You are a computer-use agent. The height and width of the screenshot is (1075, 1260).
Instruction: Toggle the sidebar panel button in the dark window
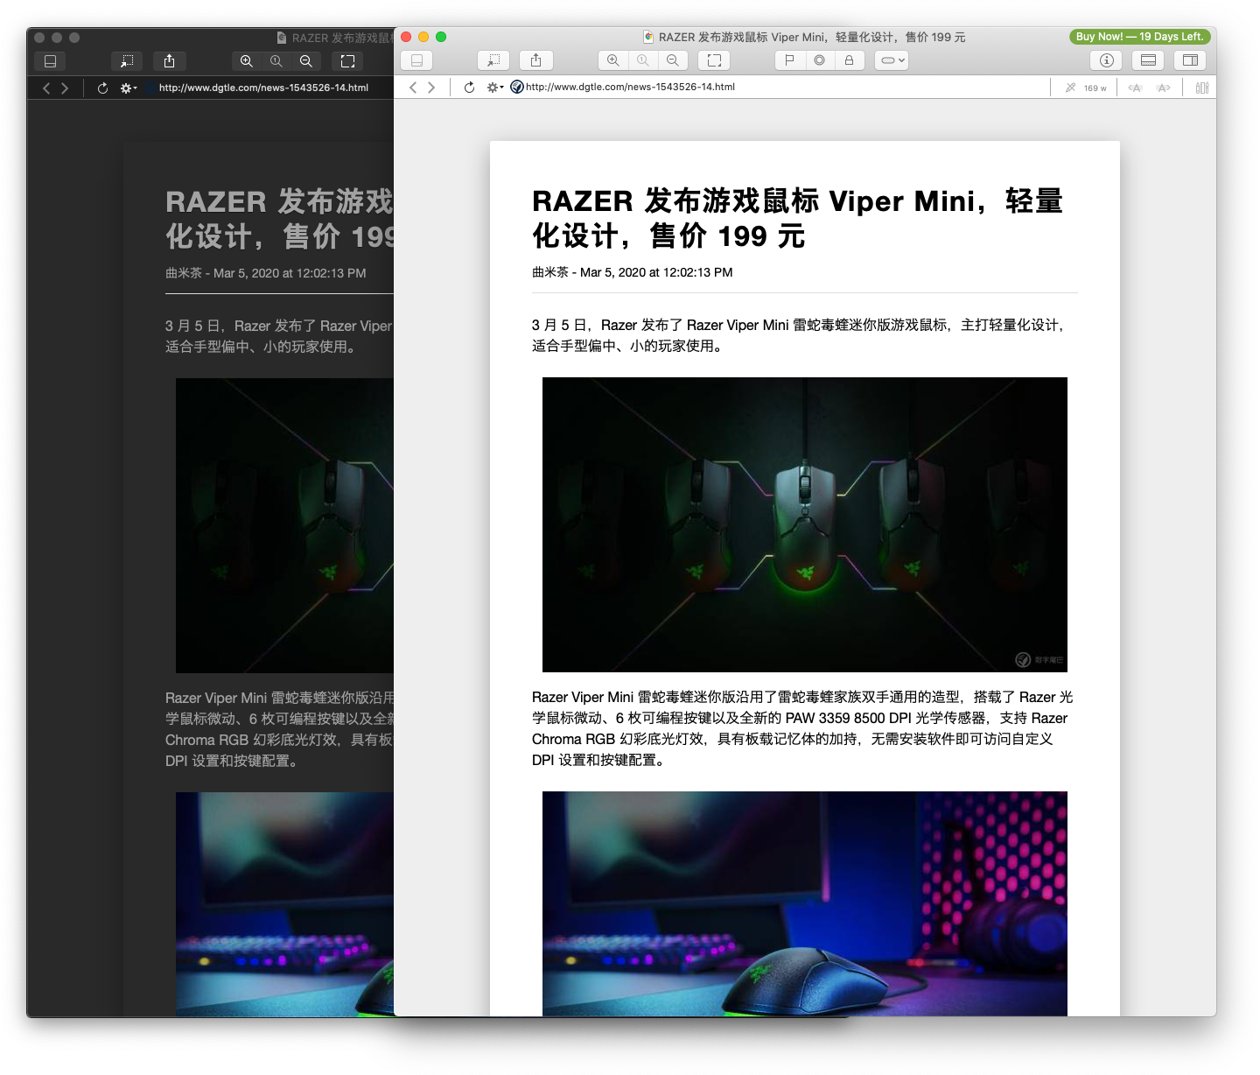50,61
